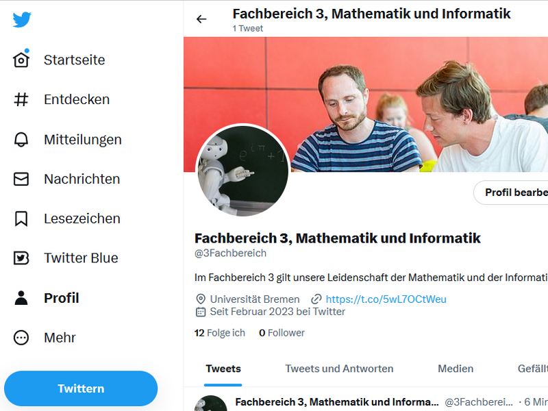Open Lesezeichen via the bookmark icon

tap(22, 219)
